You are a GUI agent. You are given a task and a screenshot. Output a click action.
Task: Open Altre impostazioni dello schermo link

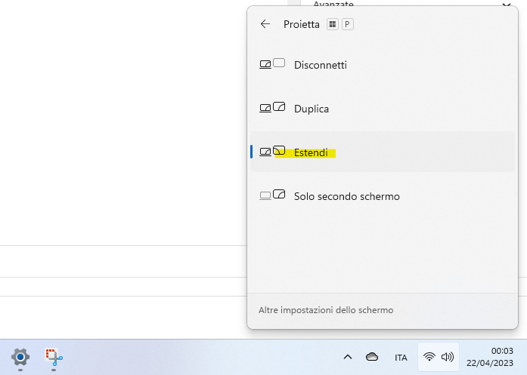click(326, 310)
